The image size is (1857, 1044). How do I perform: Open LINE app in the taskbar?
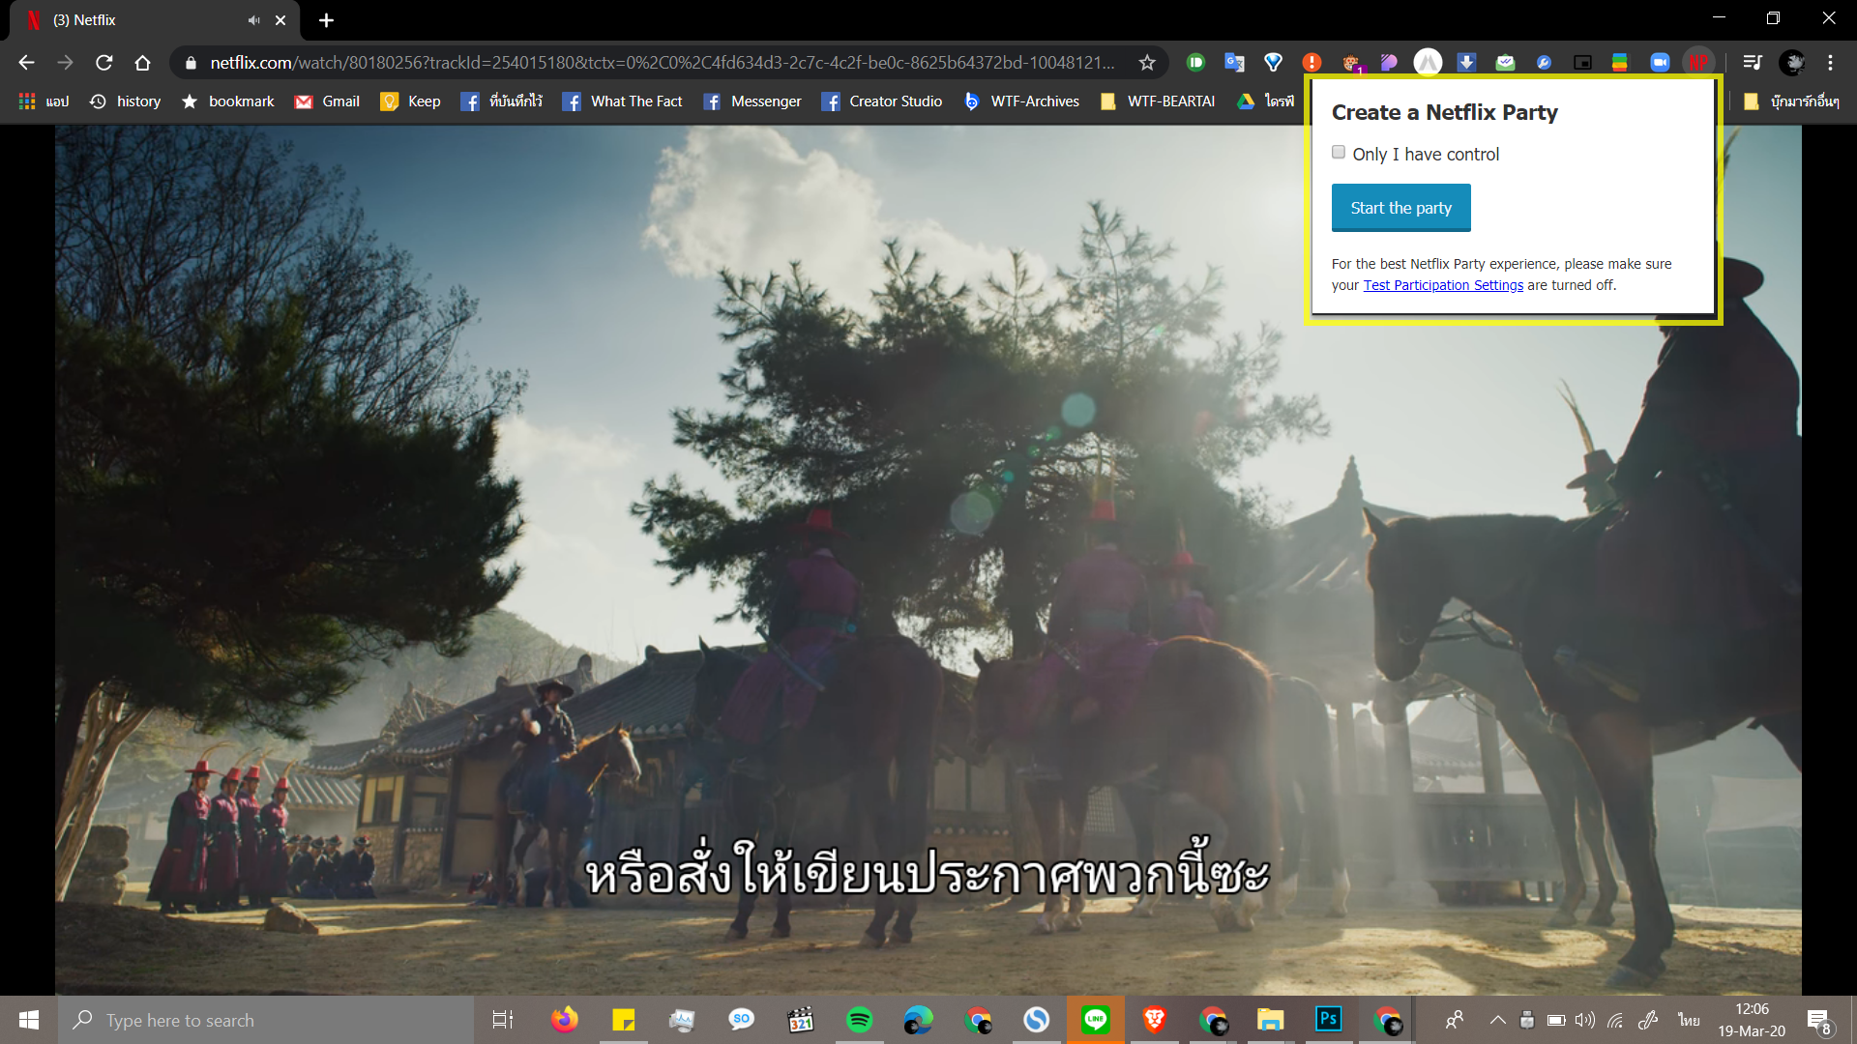(1095, 1020)
